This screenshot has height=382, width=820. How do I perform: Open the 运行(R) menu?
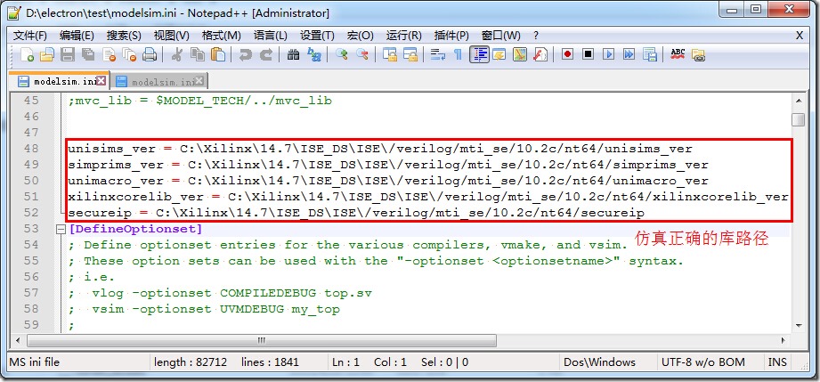pos(403,36)
